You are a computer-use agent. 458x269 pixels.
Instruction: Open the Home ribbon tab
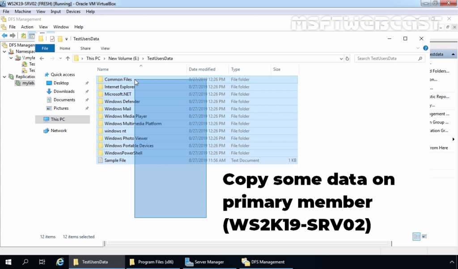click(65, 48)
